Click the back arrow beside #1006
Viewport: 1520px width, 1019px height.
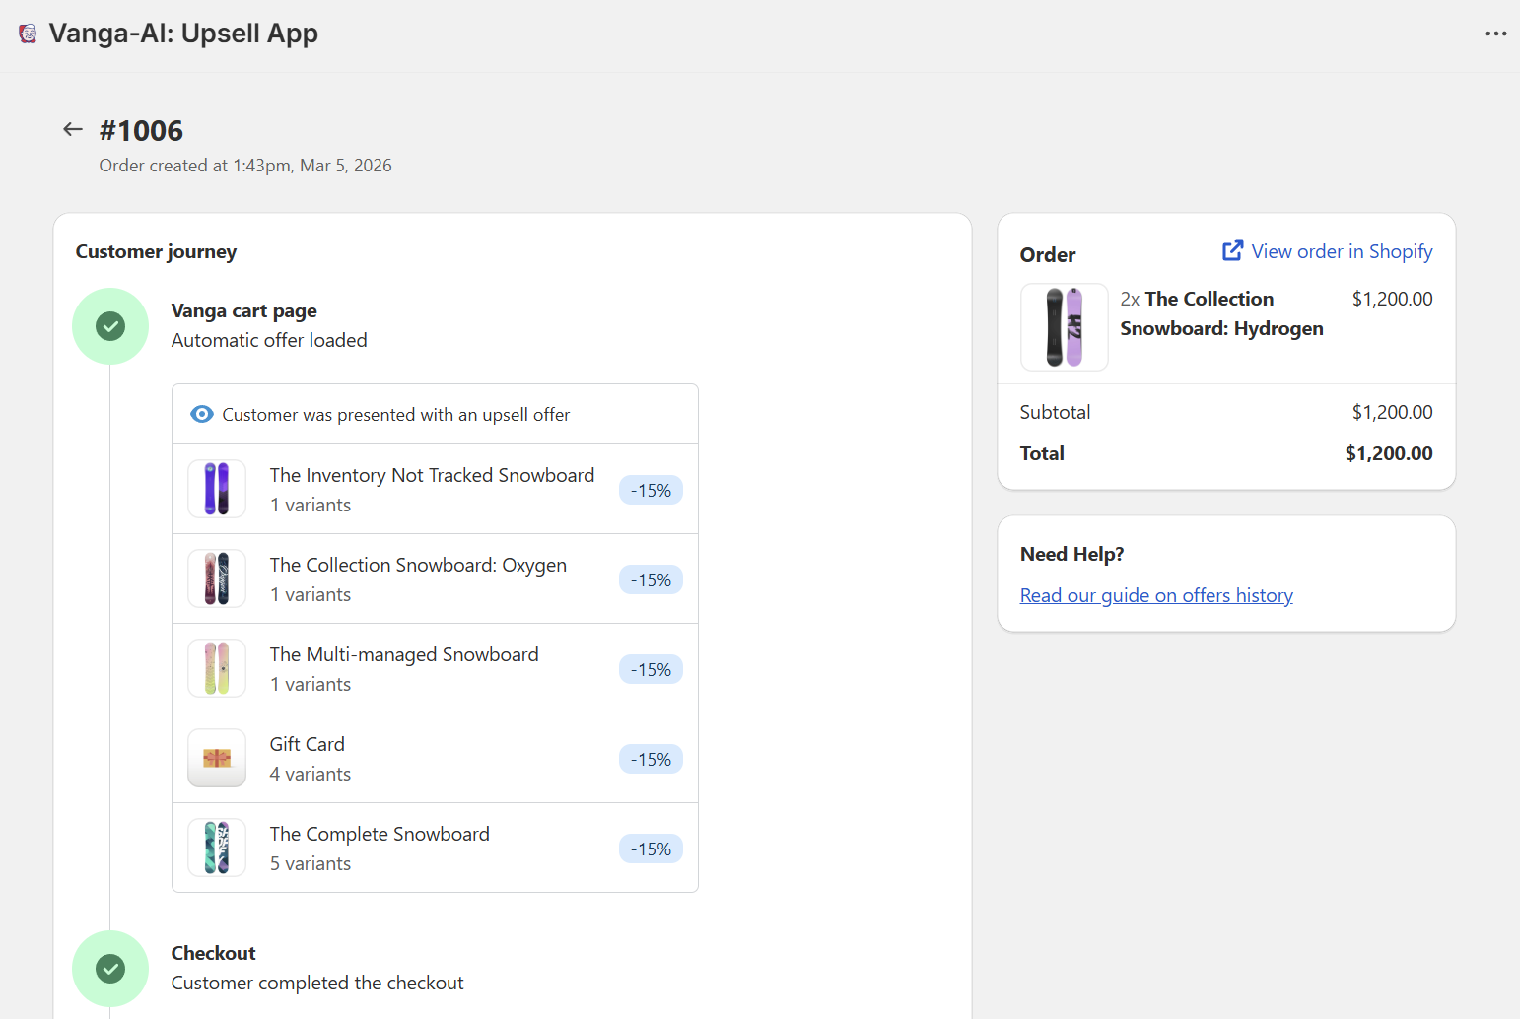point(72,129)
